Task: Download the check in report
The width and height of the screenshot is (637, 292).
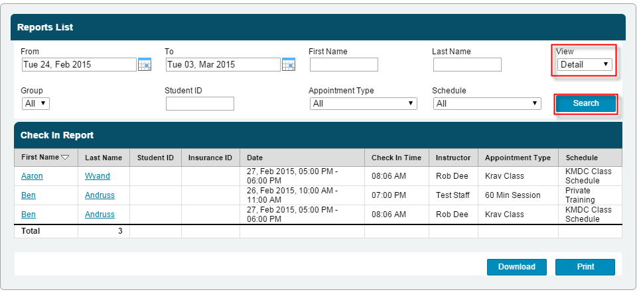Action: coord(516,267)
